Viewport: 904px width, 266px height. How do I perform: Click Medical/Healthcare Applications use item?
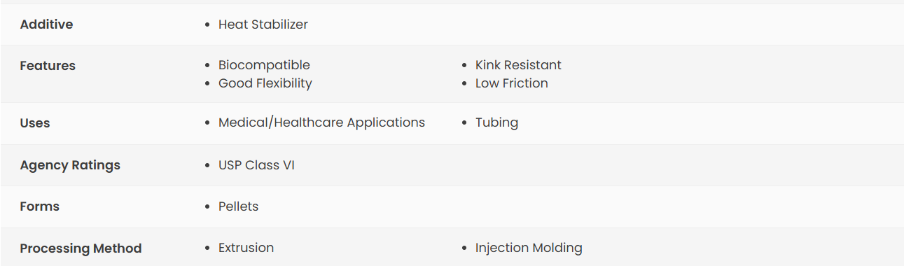pos(321,122)
